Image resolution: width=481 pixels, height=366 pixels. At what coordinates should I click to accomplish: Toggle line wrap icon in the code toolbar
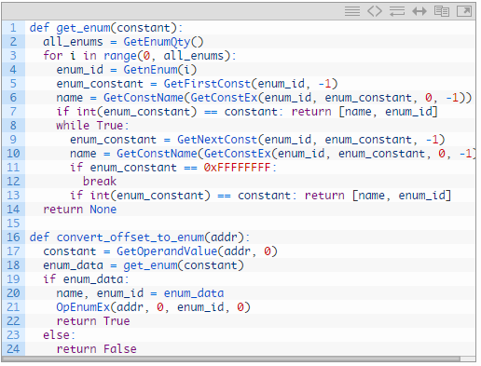tap(397, 11)
